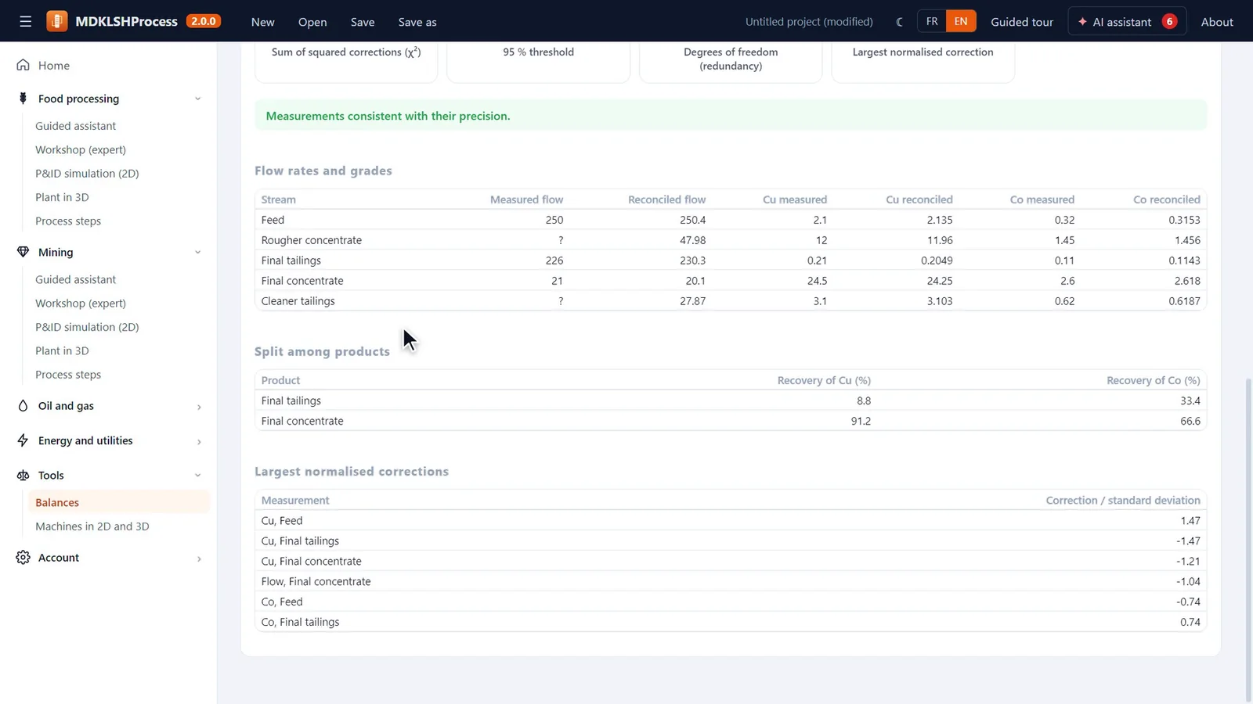1253x704 pixels.
Task: Click the page vertical scrollbar
Action: coord(1248,540)
